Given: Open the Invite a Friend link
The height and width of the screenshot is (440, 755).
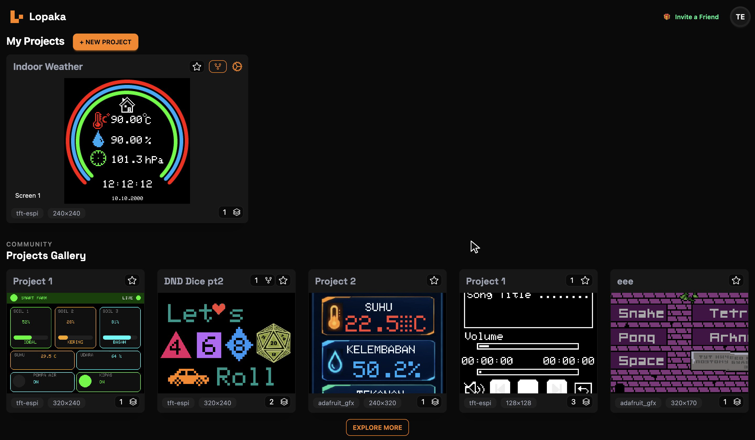Looking at the screenshot, I should tap(697, 17).
